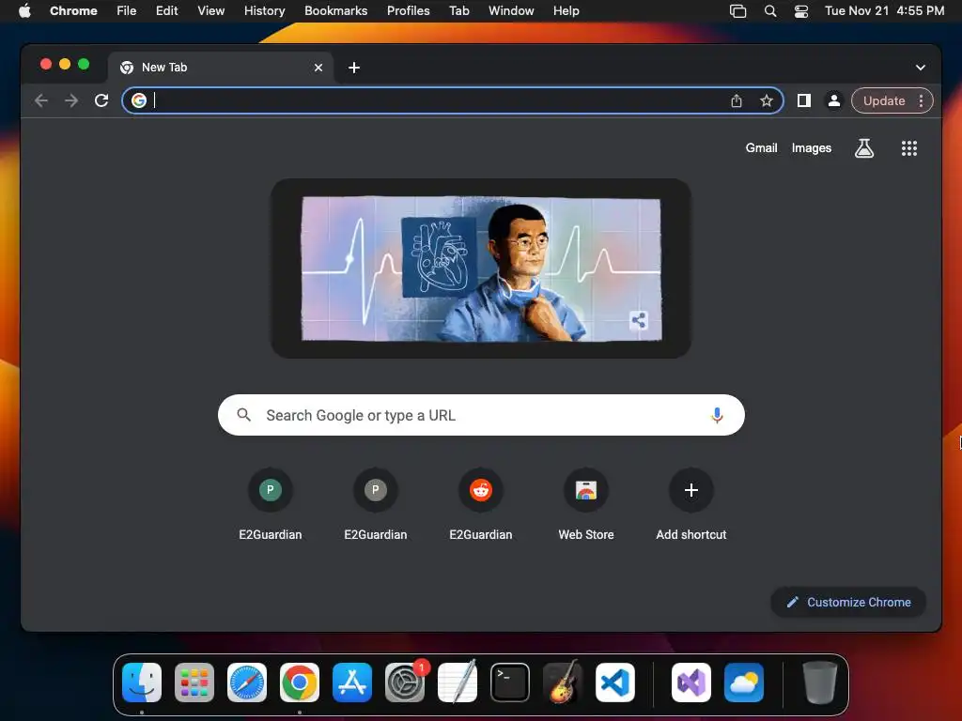Click the Google Doodle image
This screenshot has height=721, width=962.
point(481,268)
